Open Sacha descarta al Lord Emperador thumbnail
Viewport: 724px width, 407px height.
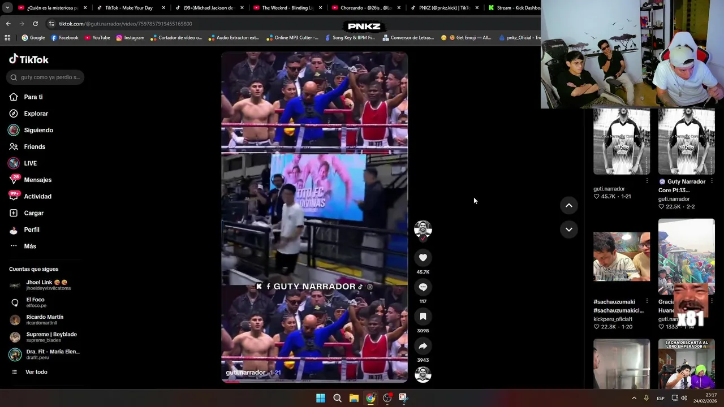687,363
